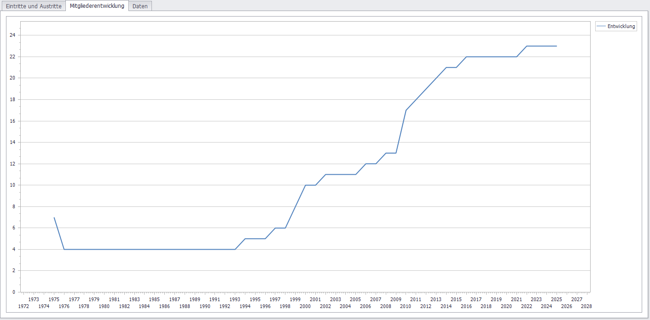Screen dimensions: 650x320
Task: Click the 2000 label on the x-axis
Action: point(305,306)
